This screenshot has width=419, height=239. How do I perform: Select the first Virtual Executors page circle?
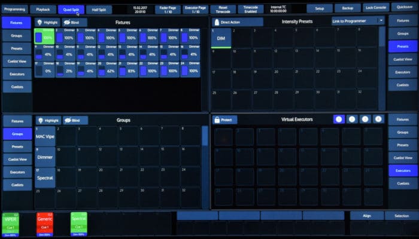click(x=339, y=119)
